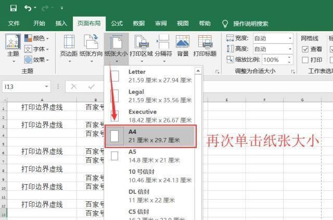Choose DL 信封 envelope size
Screen dimensions: 333x220
click(x=150, y=196)
